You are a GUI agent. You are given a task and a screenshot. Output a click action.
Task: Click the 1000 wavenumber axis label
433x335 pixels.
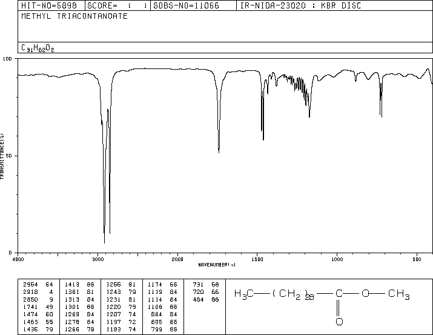point(337,259)
